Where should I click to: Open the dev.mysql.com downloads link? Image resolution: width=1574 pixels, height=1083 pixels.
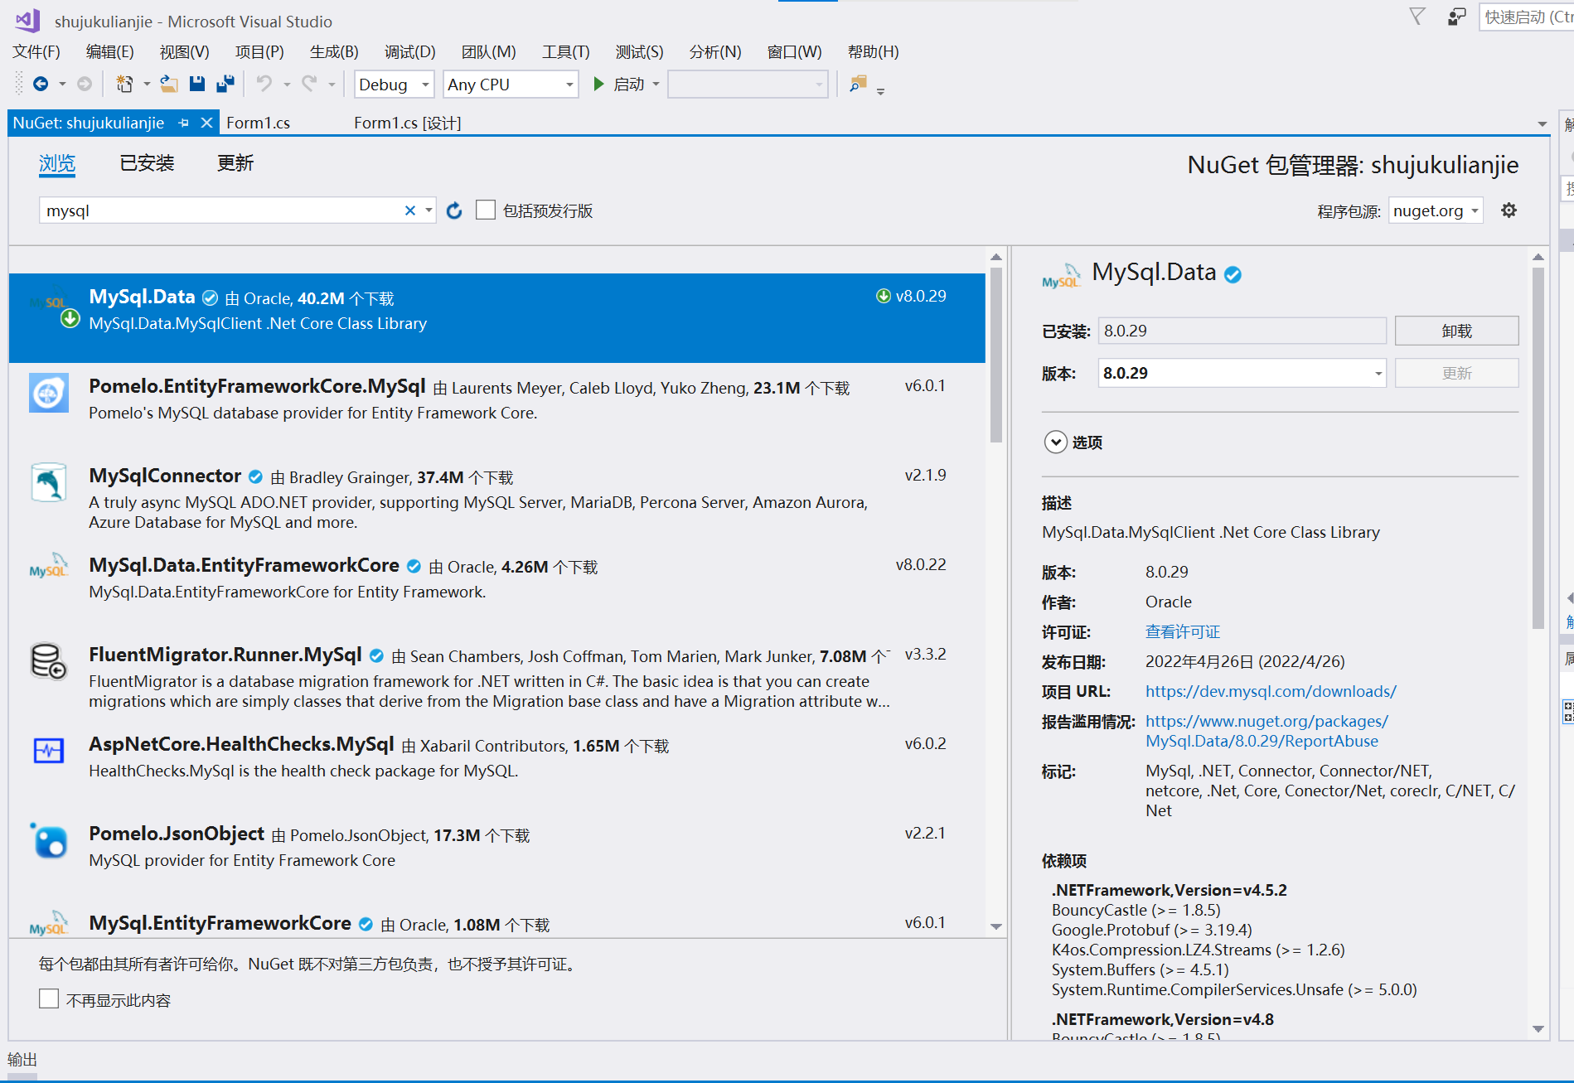(x=1271, y=691)
